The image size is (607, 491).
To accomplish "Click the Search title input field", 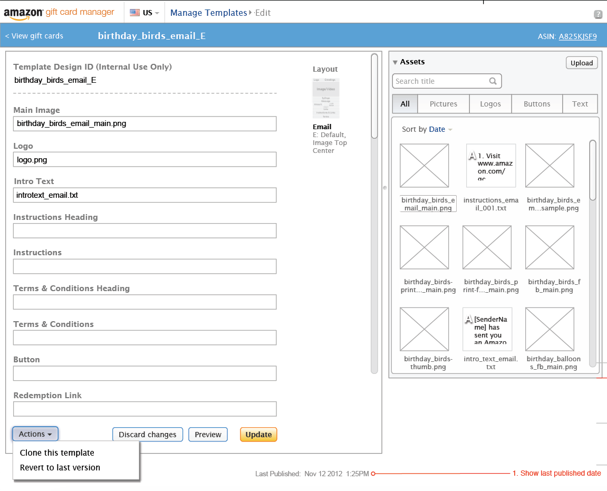I will (447, 81).
